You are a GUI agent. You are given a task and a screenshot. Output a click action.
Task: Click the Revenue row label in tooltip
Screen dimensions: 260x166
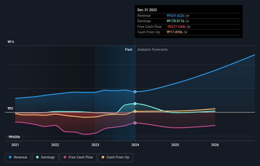144,16
